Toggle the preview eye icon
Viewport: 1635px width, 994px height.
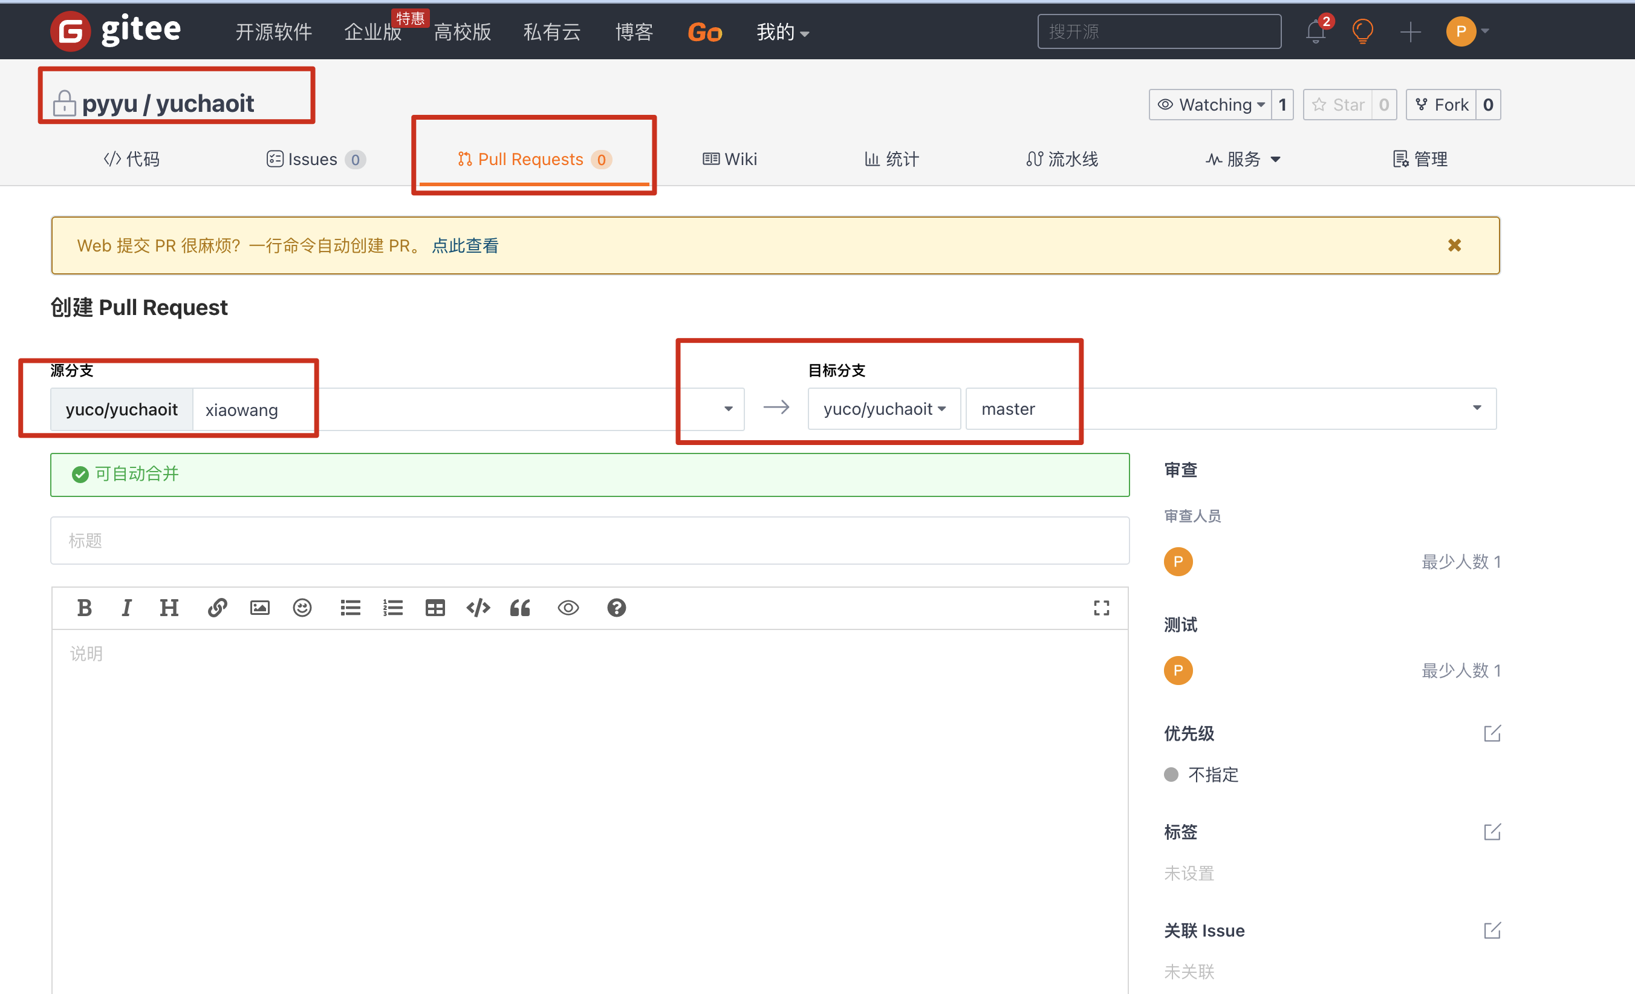[568, 608]
